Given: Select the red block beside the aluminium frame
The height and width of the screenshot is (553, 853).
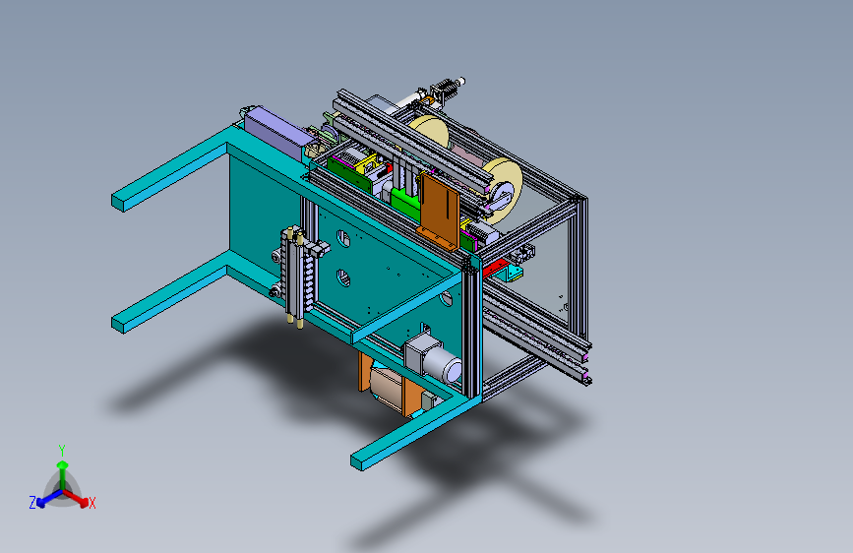Looking at the screenshot, I should (495, 269).
